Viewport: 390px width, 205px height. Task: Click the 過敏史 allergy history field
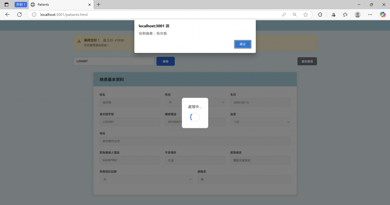point(244,179)
